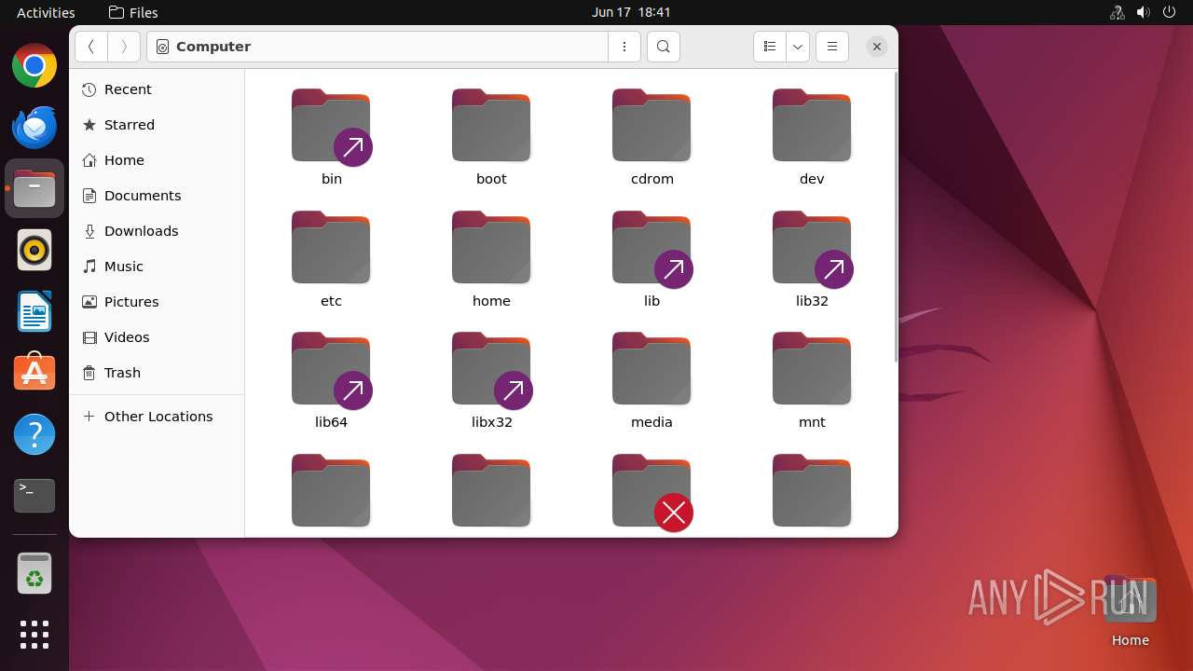Screen dimensions: 1193x671
Task: Show Applications grid
Action: [x=34, y=635]
